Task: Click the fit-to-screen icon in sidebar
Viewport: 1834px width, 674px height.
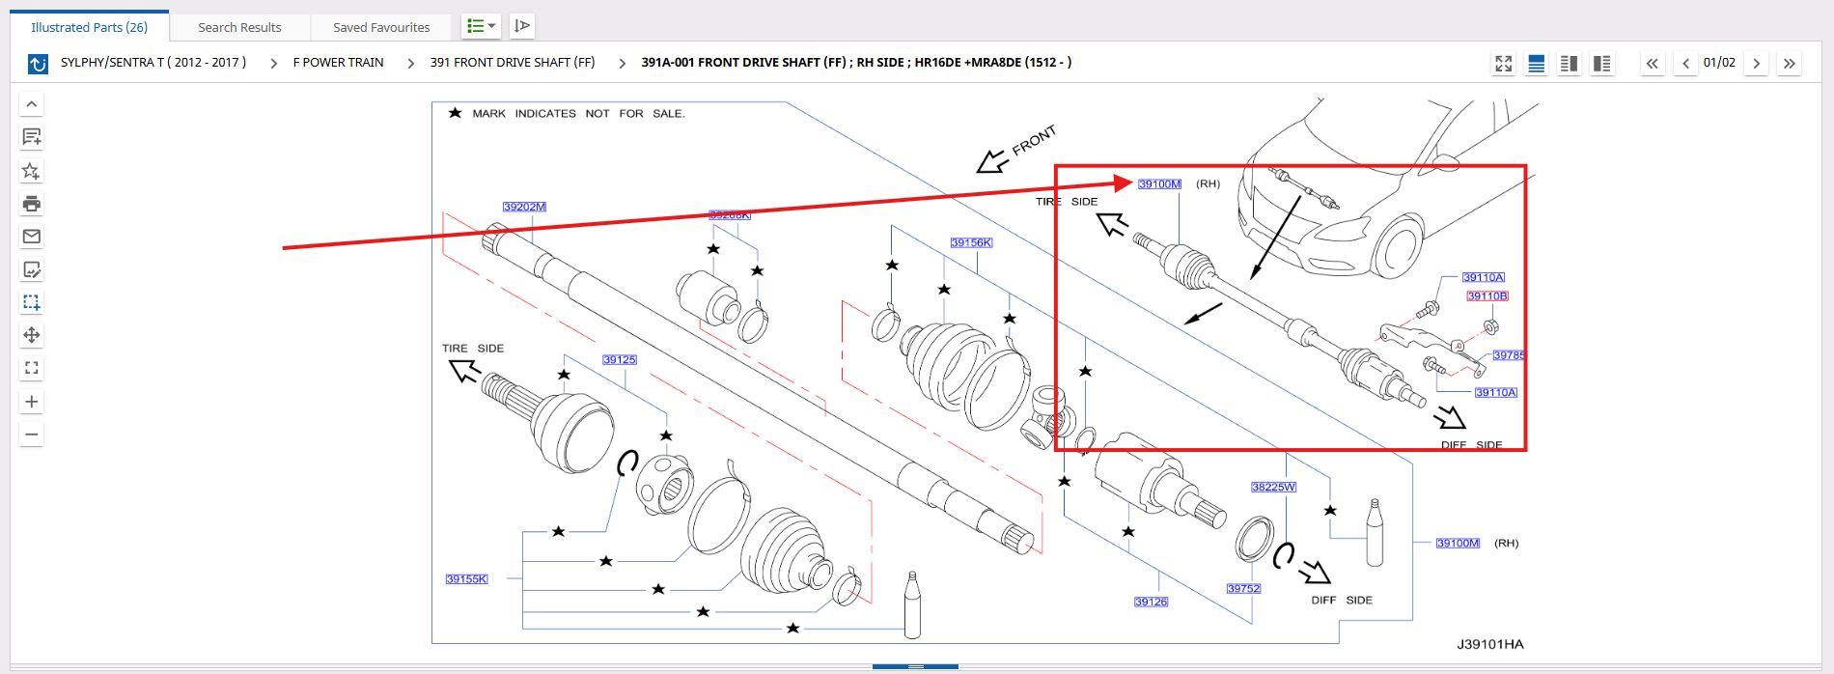Action: 32,368
